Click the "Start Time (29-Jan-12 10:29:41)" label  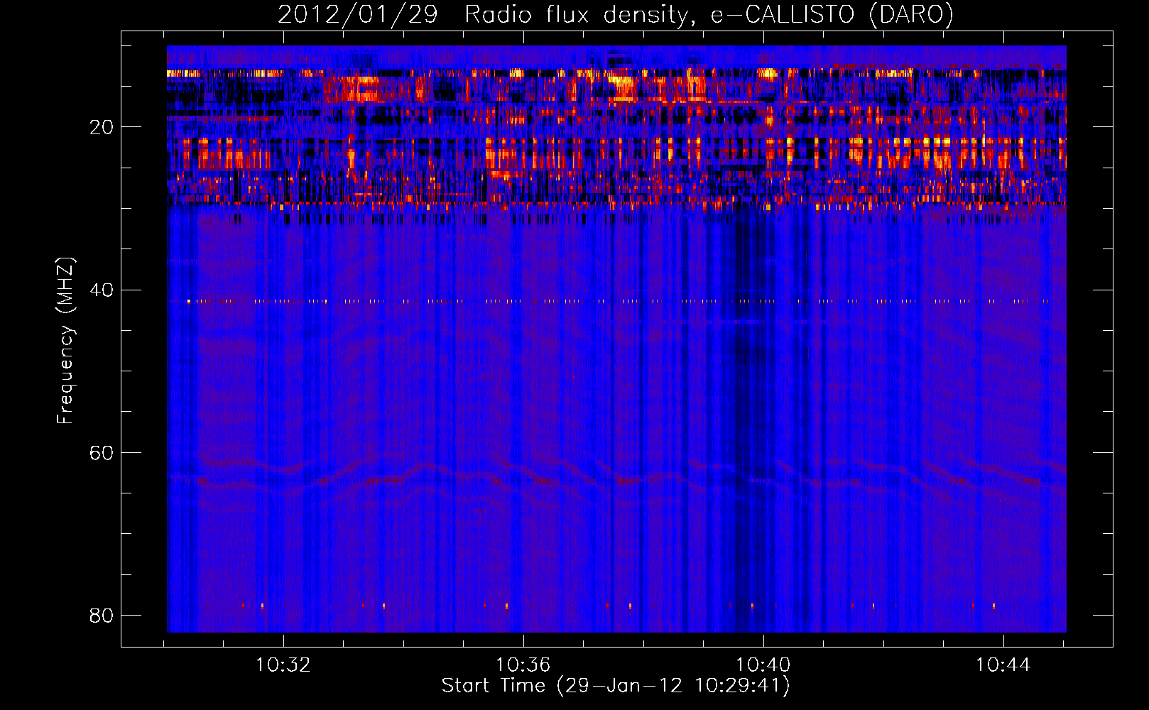point(616,686)
